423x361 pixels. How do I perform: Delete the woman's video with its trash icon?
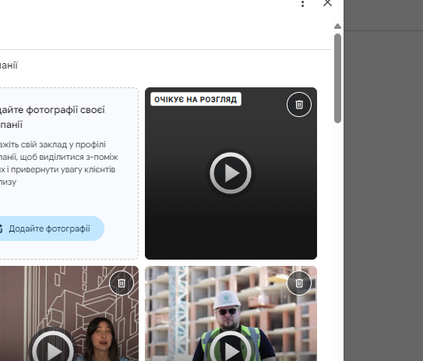coord(122,283)
